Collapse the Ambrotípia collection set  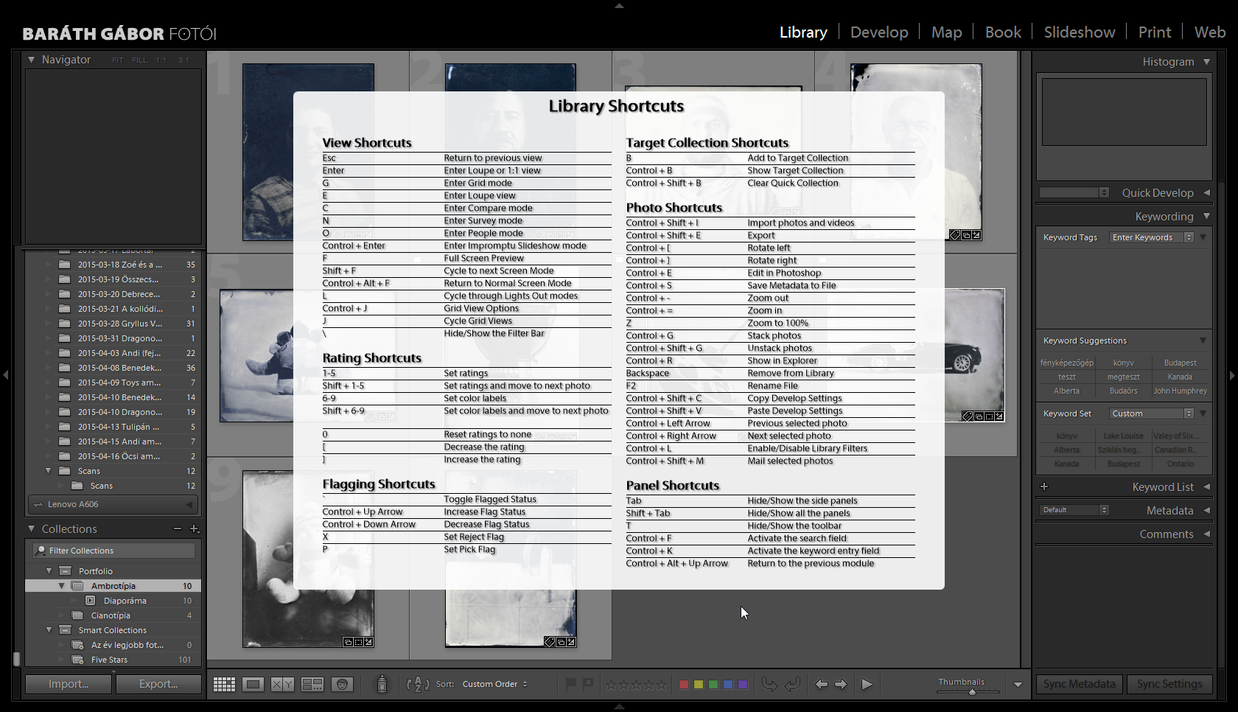[62, 586]
